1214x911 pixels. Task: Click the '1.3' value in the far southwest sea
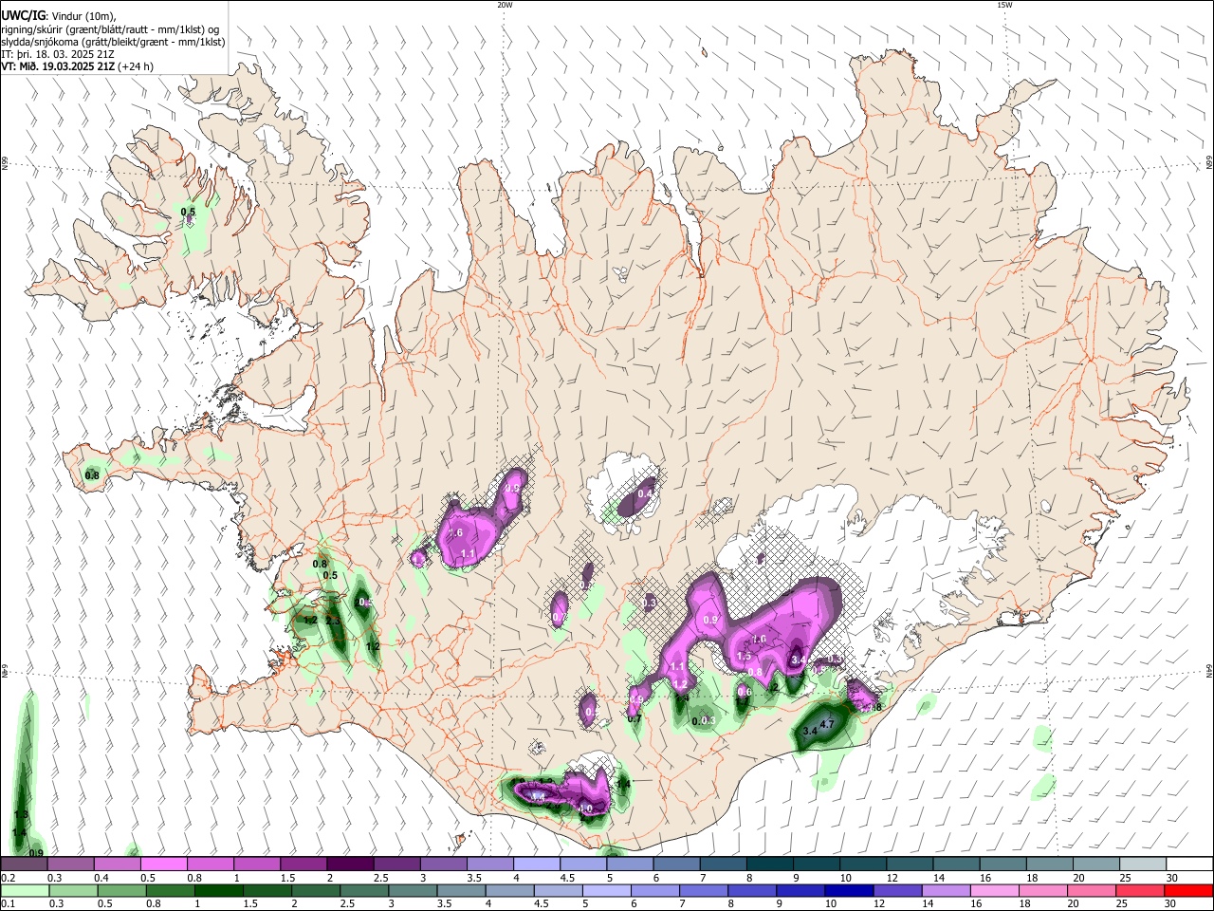tap(21, 815)
